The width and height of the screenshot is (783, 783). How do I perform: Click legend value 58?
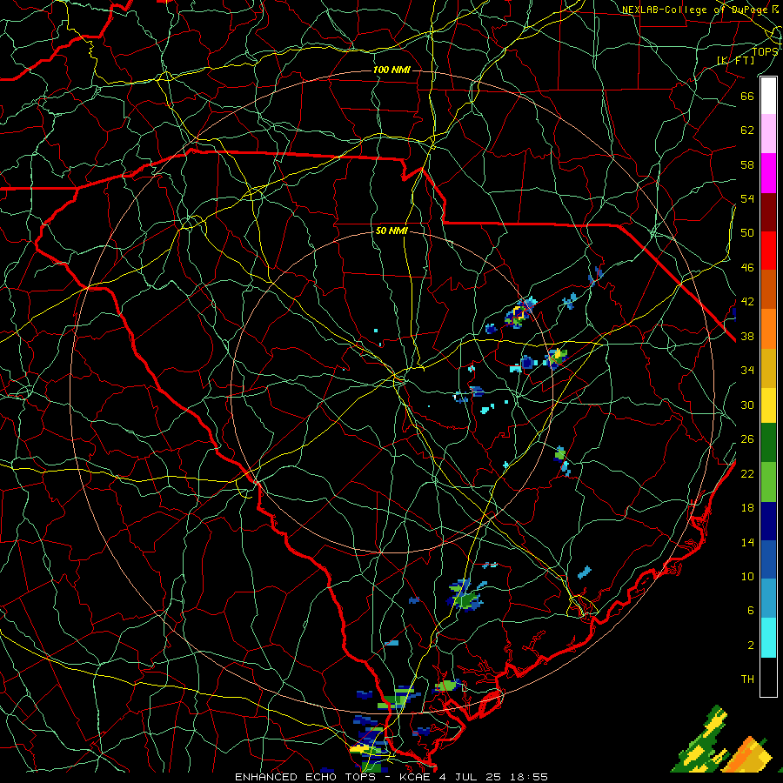(747, 164)
